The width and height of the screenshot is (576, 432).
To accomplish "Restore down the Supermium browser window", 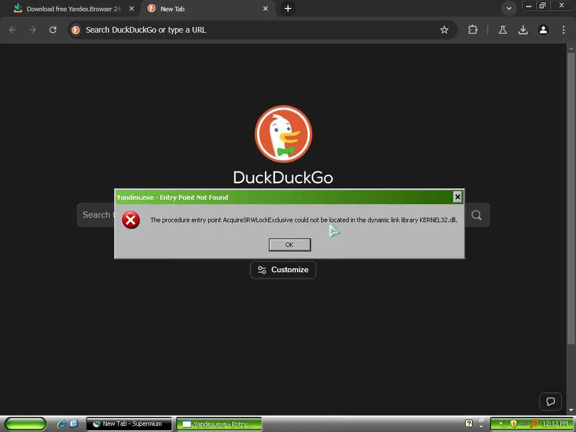I will pos(542,6).
